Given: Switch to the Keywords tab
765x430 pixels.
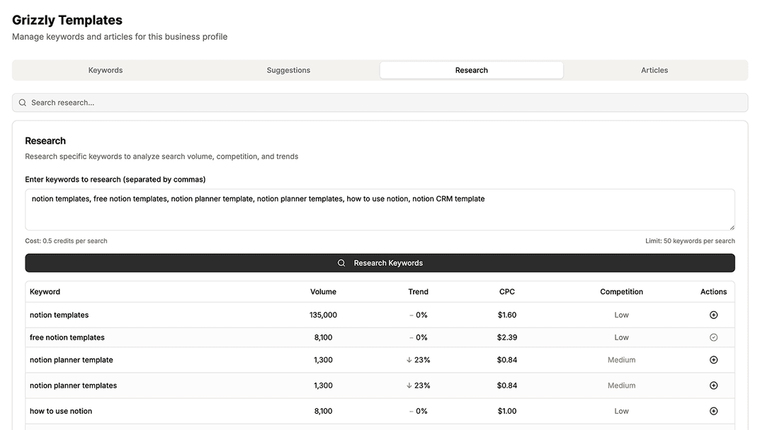Looking at the screenshot, I should 106,70.
